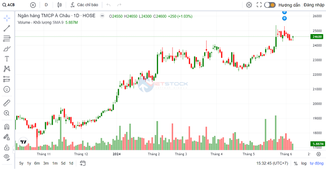Image resolution: width=326 pixels, height=170 pixels.
Task: Toggle light/dark theme switch
Action: click(x=270, y=5)
